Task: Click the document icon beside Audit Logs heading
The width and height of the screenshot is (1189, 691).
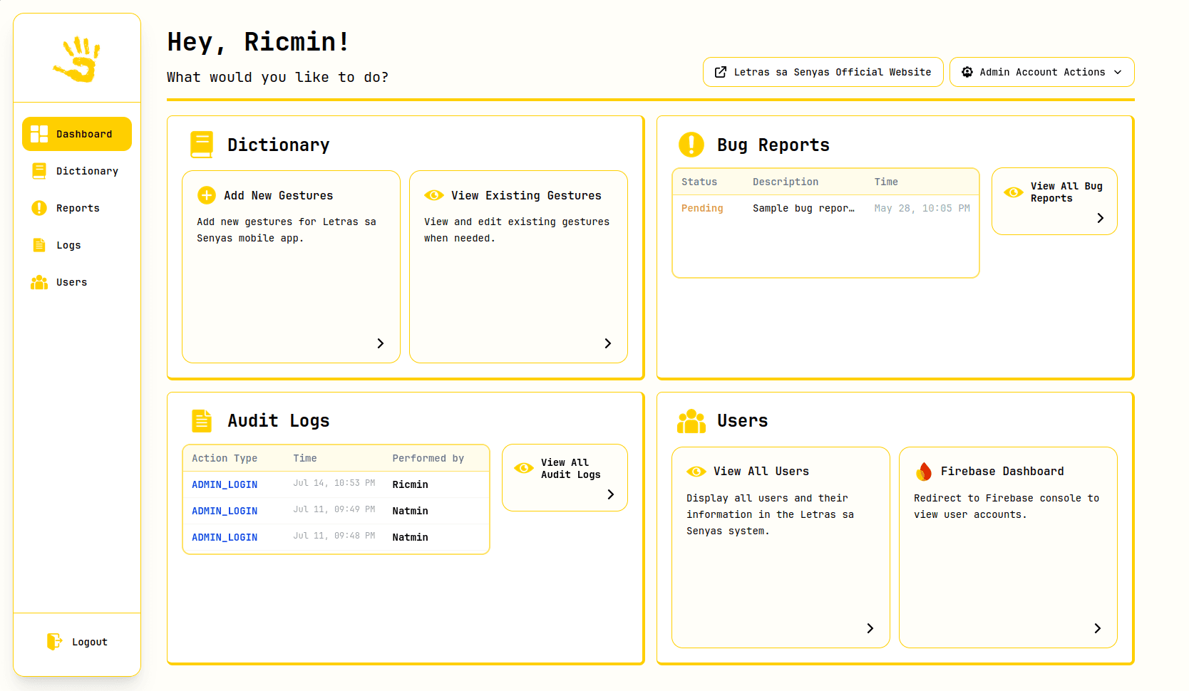Action: pos(202,420)
